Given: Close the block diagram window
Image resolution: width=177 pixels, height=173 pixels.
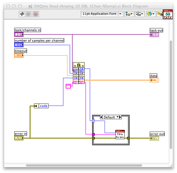Looking at the screenshot, I should (8, 6).
